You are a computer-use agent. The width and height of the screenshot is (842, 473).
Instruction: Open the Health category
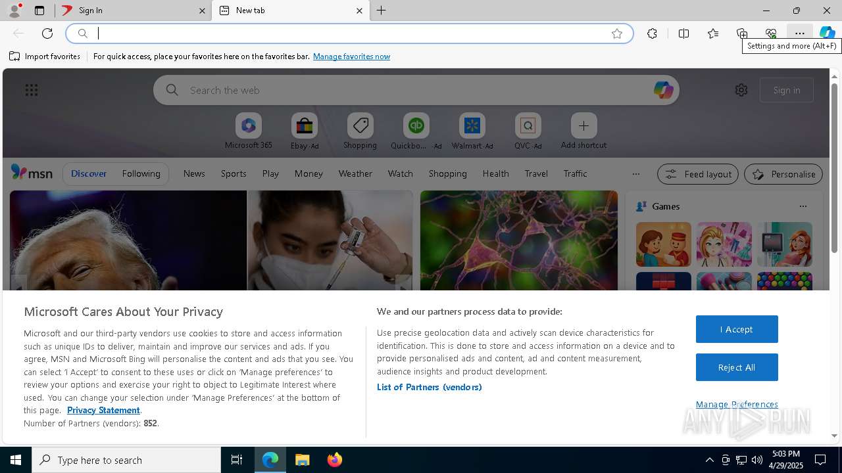495,173
